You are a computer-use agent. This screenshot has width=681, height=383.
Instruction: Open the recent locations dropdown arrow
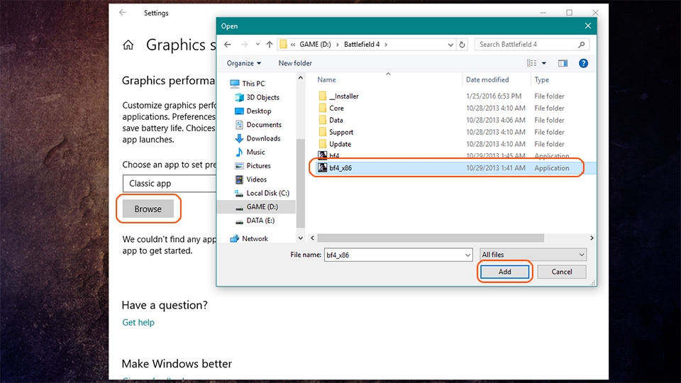[x=258, y=44]
